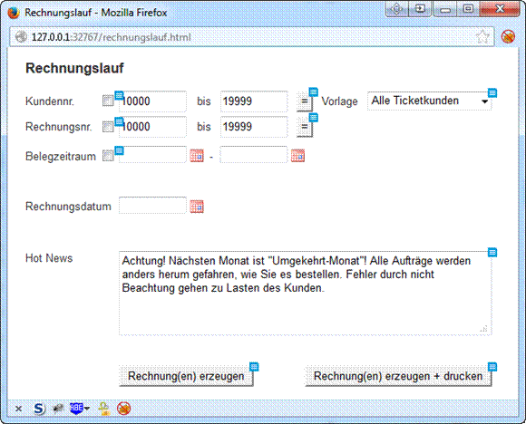Click the Rechnungsdatum input field

[x=152, y=205]
